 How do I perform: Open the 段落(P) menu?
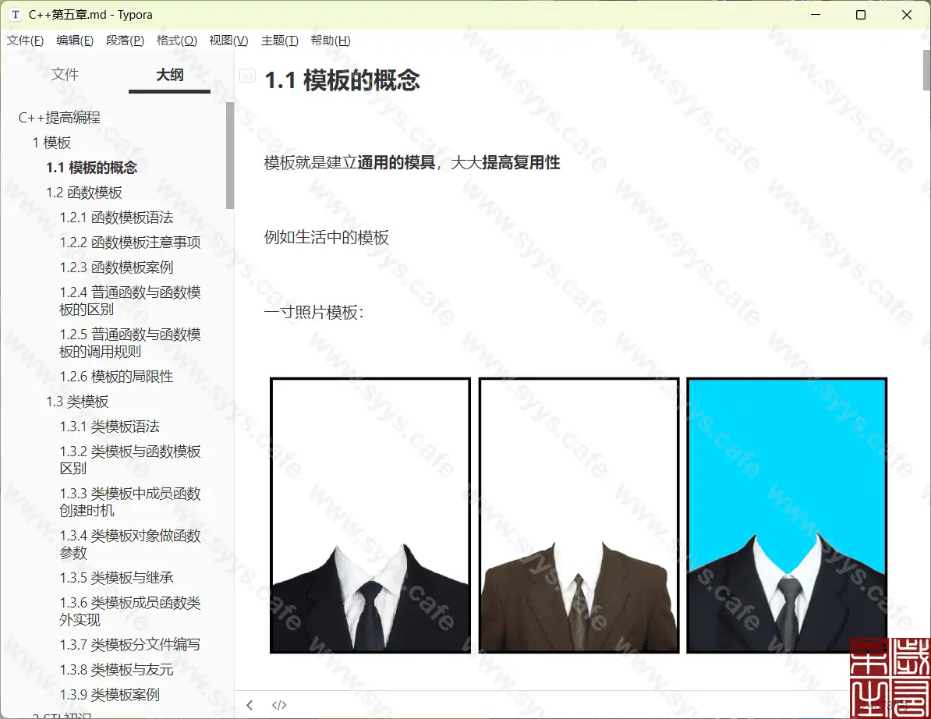(x=125, y=41)
